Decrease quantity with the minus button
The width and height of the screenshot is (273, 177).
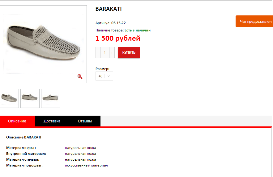pos(98,53)
